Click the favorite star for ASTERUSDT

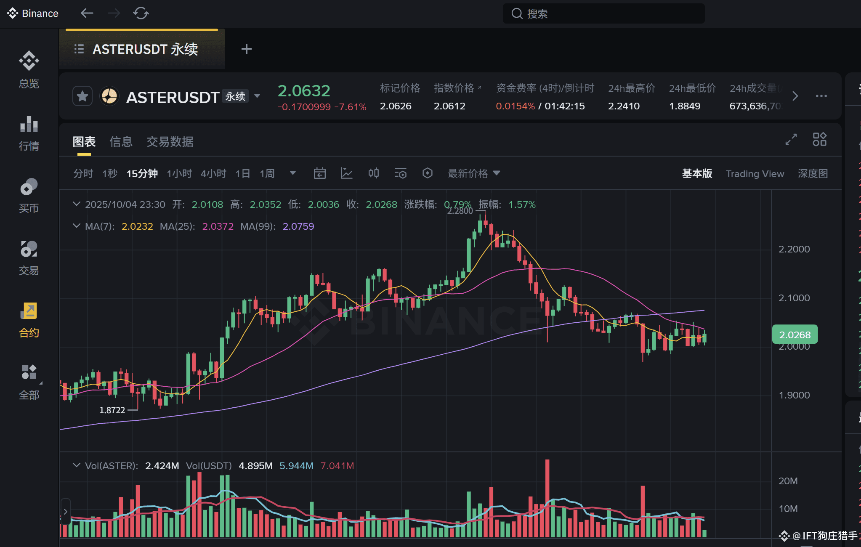point(82,96)
